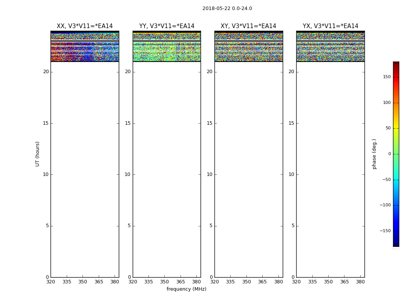The width and height of the screenshot is (405, 308).
Task: Click the '15' hour tick of XY panel
Action: click(x=210, y=123)
